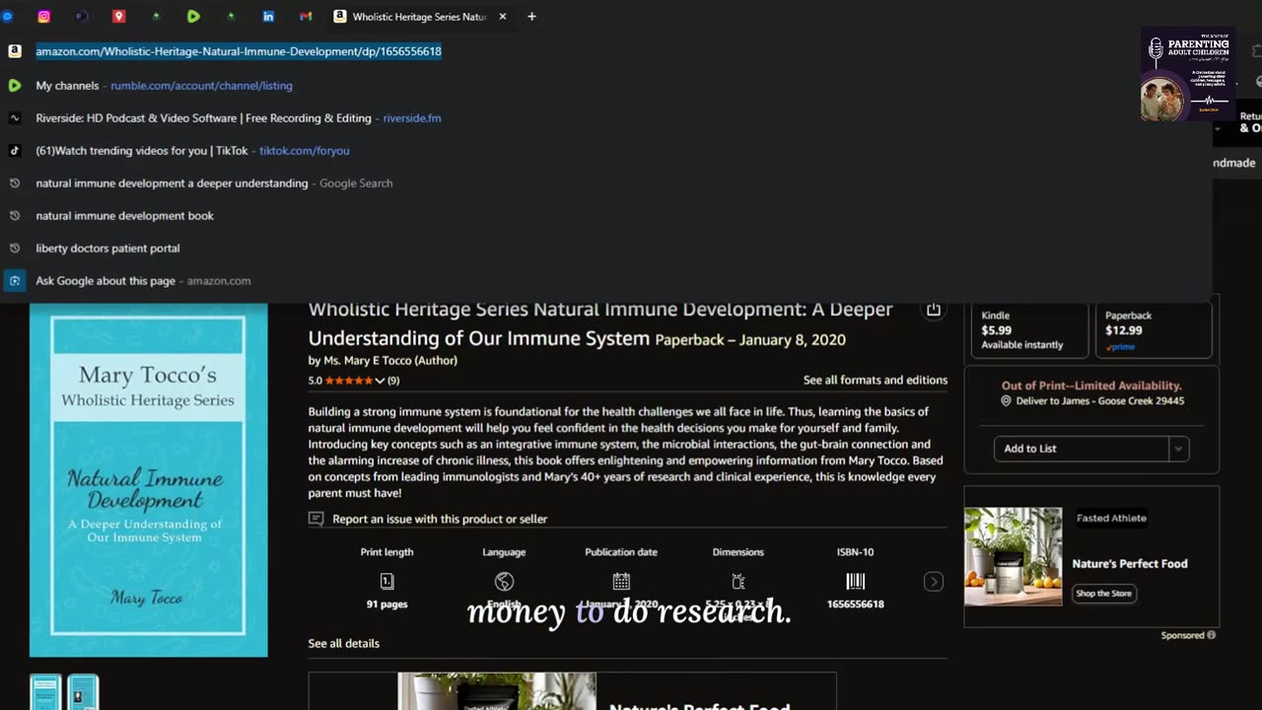The height and width of the screenshot is (710, 1262).
Task: Click the Google Lens icon beside Ask Google
Action: pos(15,281)
